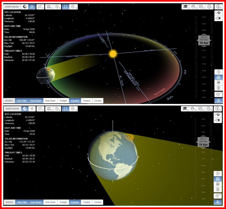Toggle Sun-Path in the 16:04 view
Viewport: 226px width, 209px height.
point(22,202)
